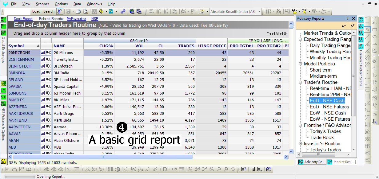
Task: Sort by the Symbol column header
Action: click(24, 46)
